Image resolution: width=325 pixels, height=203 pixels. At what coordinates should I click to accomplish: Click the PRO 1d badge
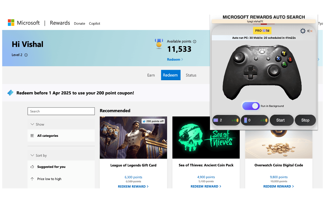point(262,30)
